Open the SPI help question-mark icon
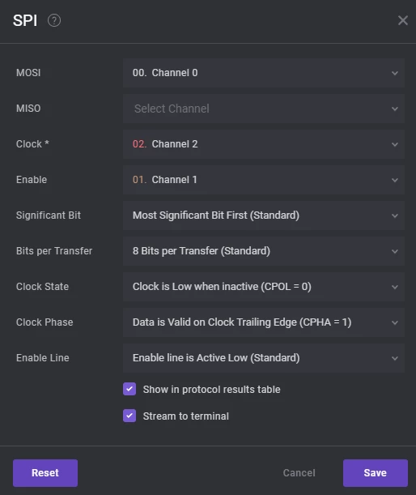416x495 pixels. click(x=54, y=20)
